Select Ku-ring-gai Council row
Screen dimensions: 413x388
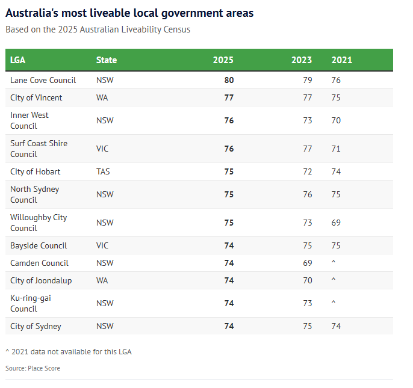click(x=29, y=303)
